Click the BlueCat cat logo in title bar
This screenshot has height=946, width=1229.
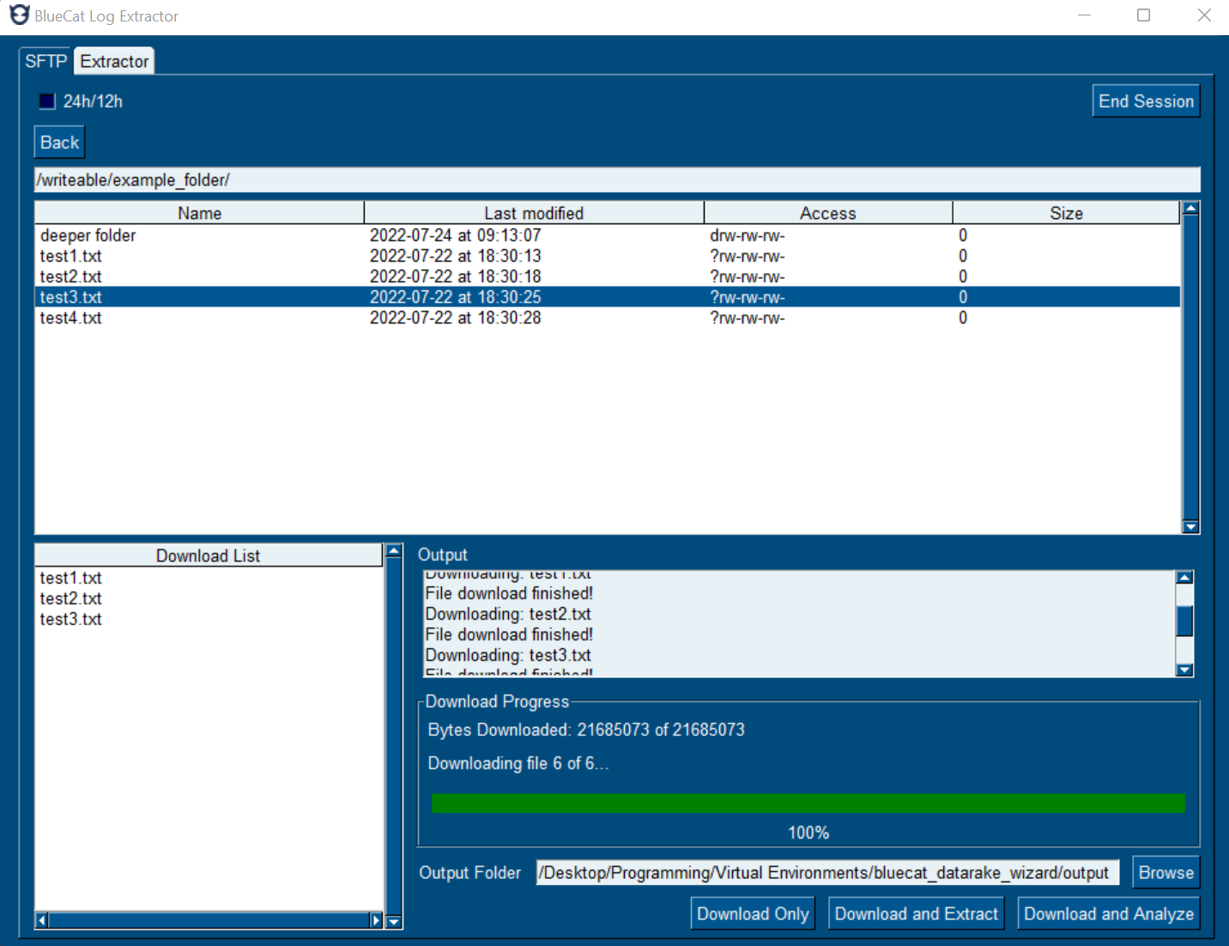[19, 15]
